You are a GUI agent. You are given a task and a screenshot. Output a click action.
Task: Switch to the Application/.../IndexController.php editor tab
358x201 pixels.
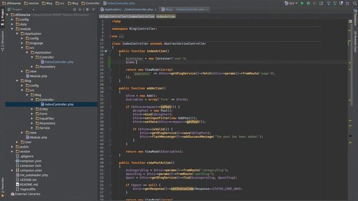(x=129, y=9)
